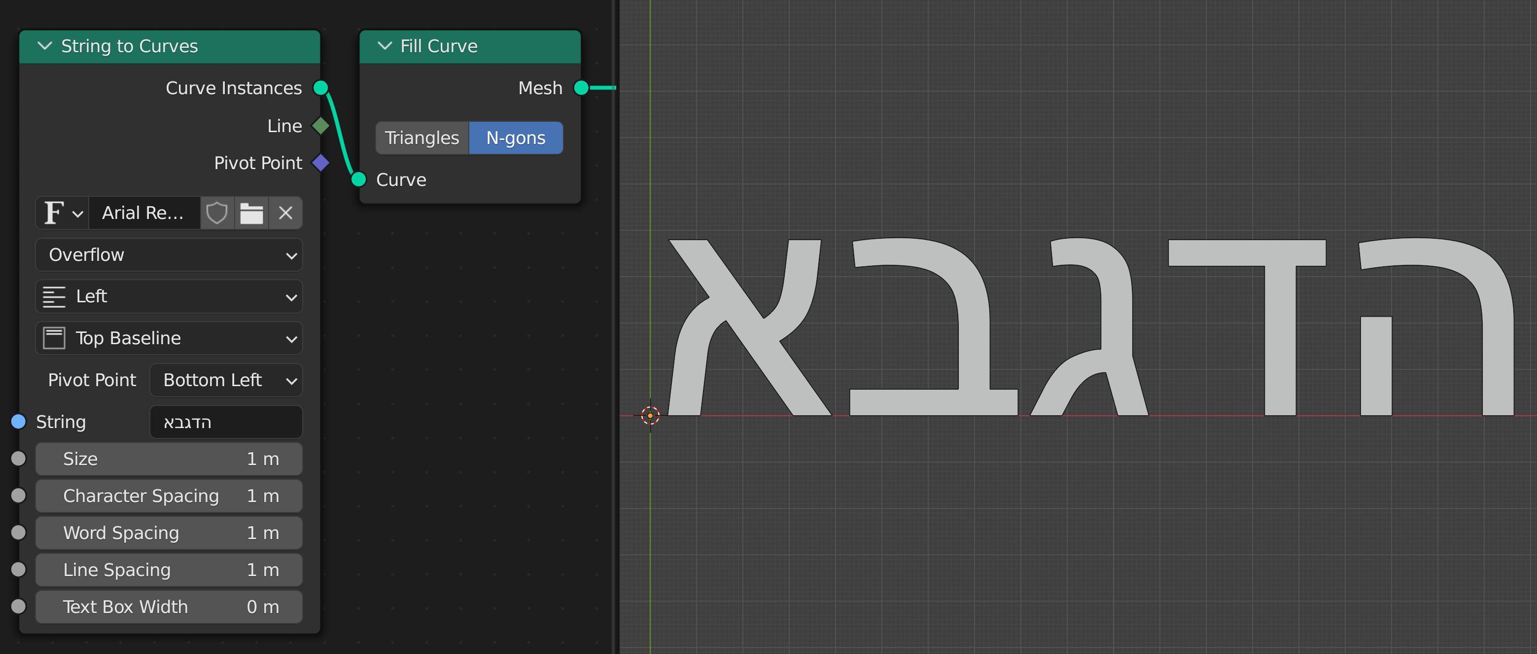Open the Top Baseline dropdown
The height and width of the screenshot is (654, 1537).
169,338
